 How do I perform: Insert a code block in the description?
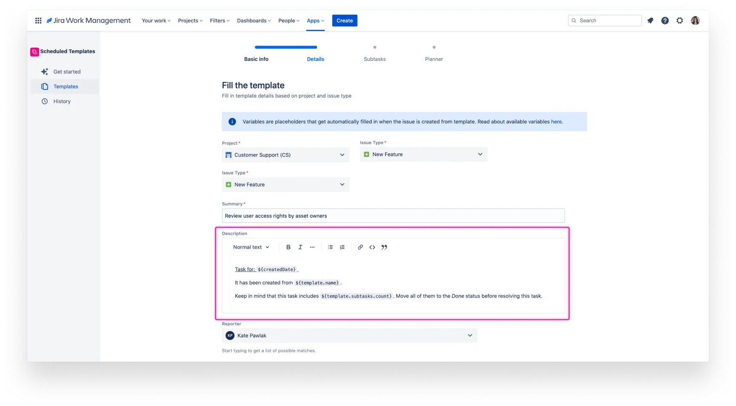[372, 247]
